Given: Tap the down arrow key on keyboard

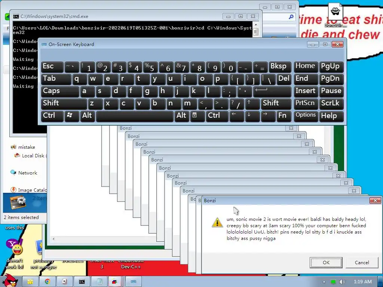Looking at the screenshot, I should point(252,116).
